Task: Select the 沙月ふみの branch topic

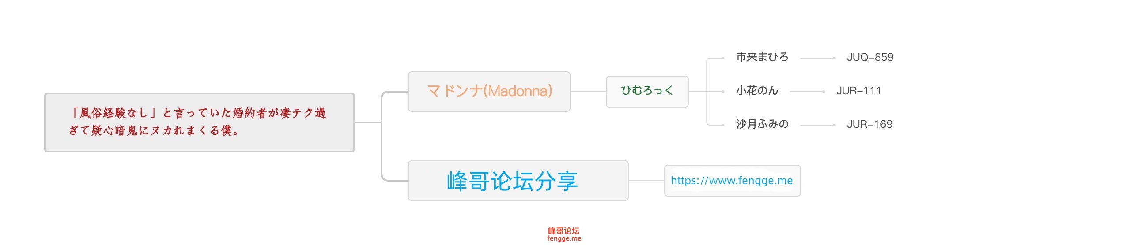Action: click(762, 124)
